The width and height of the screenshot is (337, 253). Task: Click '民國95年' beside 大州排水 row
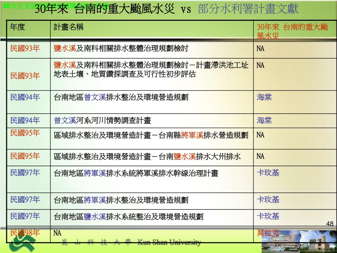pos(25,156)
